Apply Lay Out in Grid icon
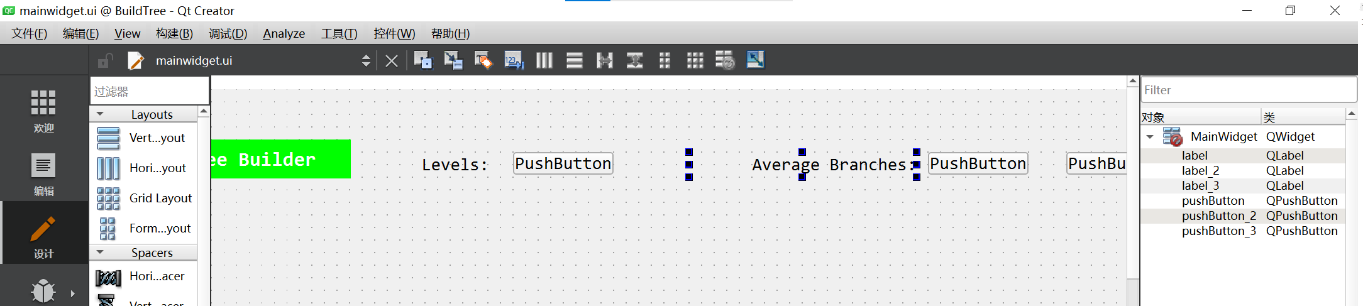The width and height of the screenshot is (1363, 306). click(695, 60)
